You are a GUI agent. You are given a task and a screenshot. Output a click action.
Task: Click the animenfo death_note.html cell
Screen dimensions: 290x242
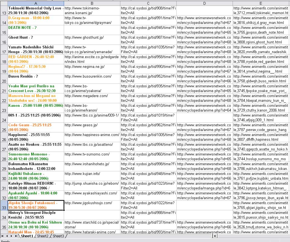click(x=261, y=30)
